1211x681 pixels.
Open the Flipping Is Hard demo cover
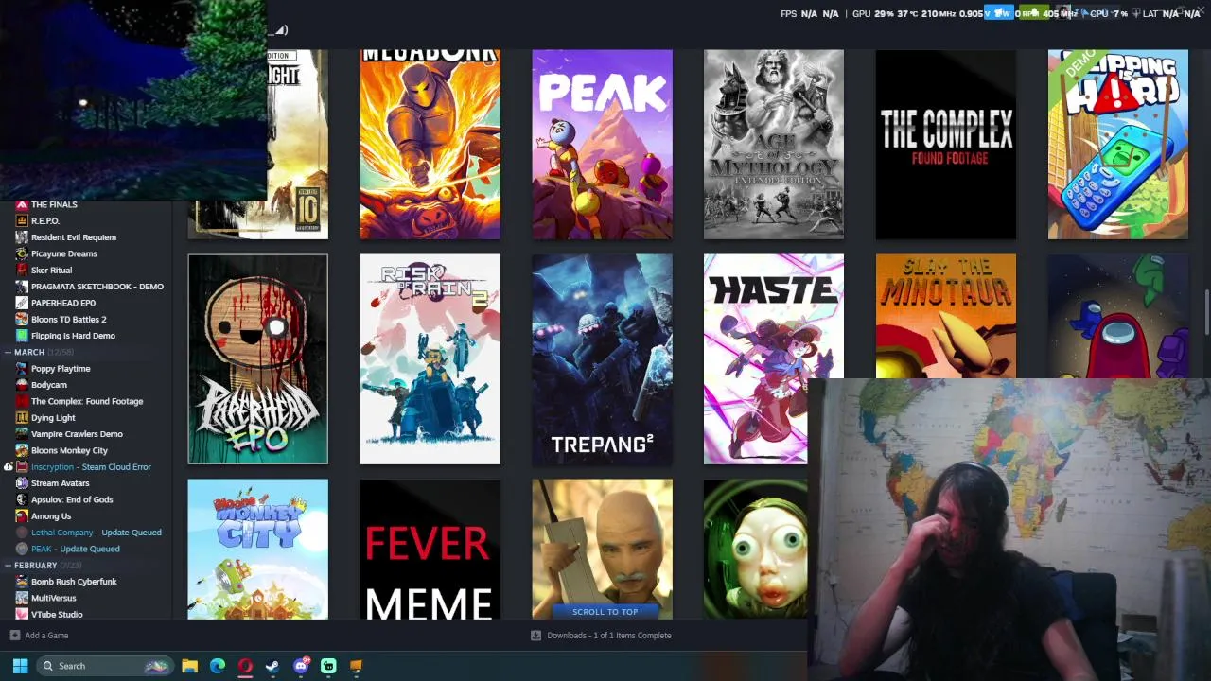[x=1118, y=145]
